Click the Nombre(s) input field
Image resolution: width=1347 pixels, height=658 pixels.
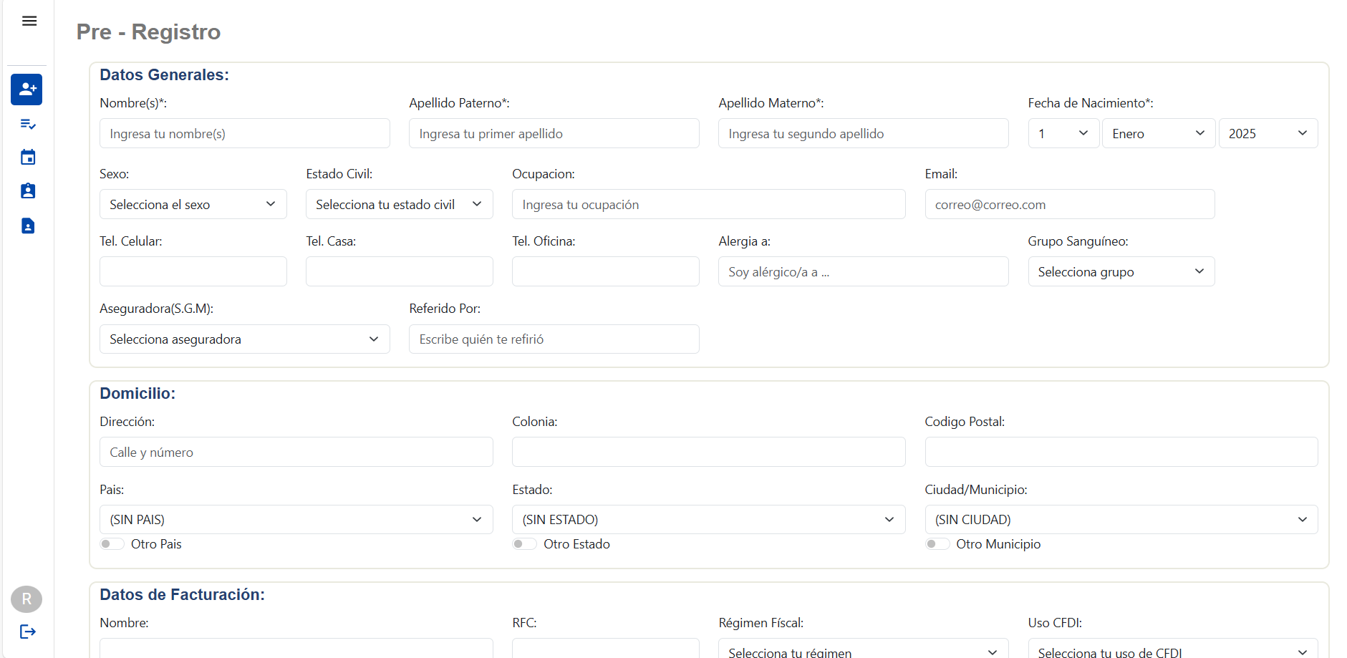[244, 134]
